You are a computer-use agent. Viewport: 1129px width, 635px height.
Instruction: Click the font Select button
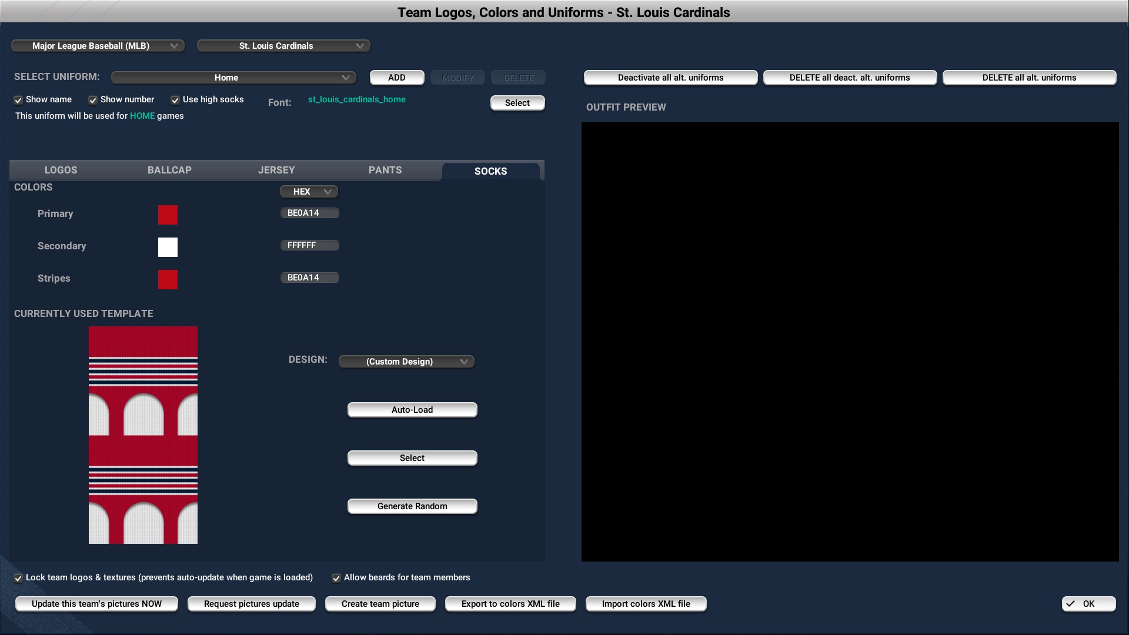(517, 103)
